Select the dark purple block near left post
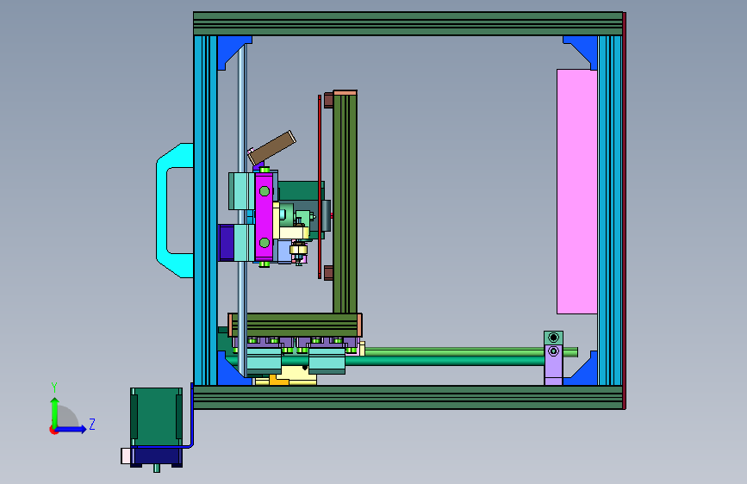Viewport: 747px width, 484px height. [227, 243]
